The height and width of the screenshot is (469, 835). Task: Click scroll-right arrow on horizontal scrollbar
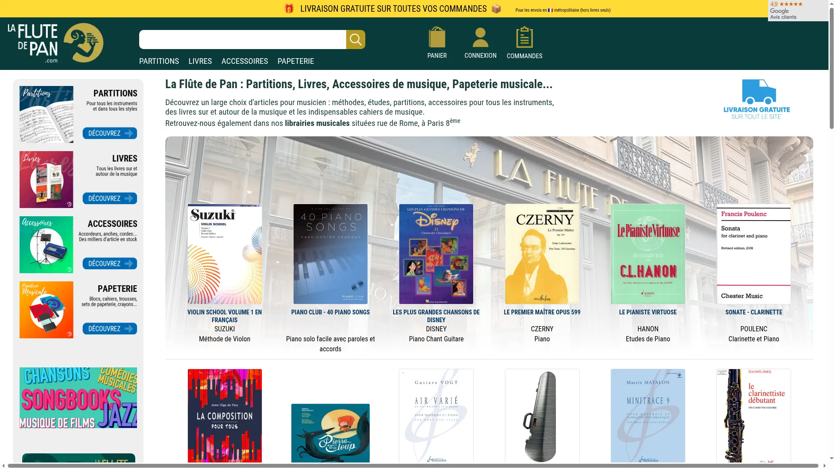pyautogui.click(x=825, y=466)
